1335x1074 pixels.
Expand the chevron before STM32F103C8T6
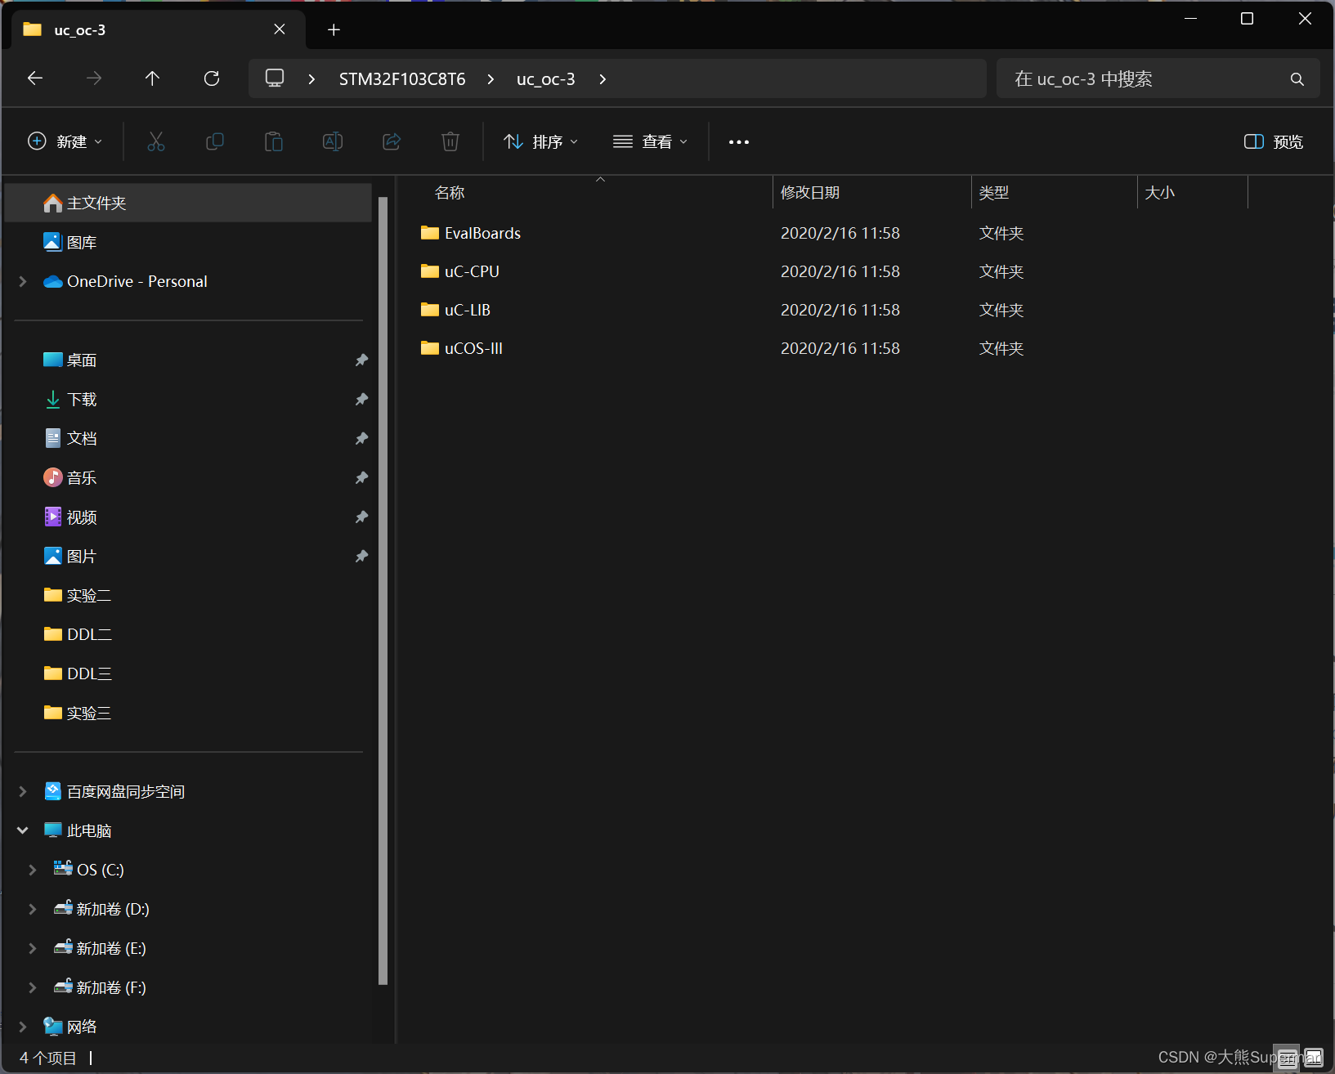click(311, 79)
